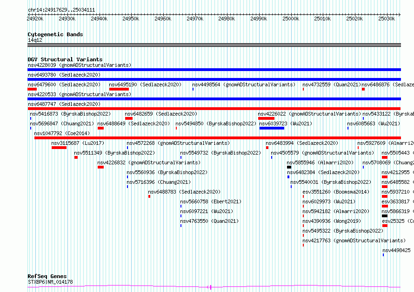Click esv3551260 Boomsma2014 label
This screenshot has height=292, width=414.
click(x=336, y=192)
